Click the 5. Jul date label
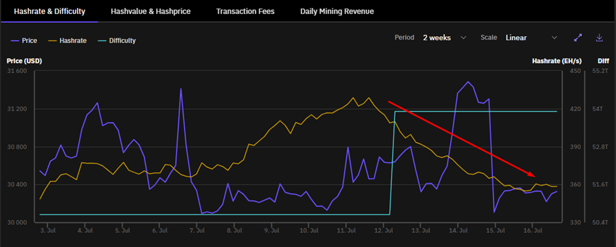The image size is (616, 247). pyautogui.click(x=122, y=230)
